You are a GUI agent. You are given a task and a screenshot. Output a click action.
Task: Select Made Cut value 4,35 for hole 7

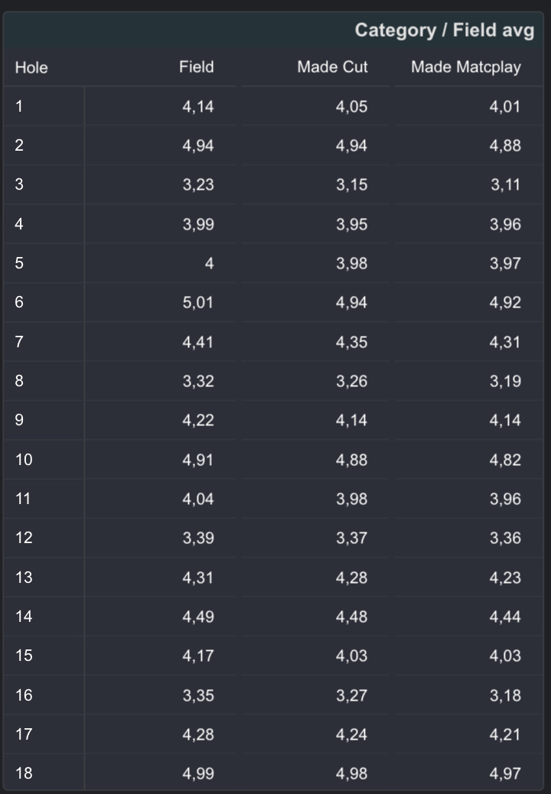[351, 342]
